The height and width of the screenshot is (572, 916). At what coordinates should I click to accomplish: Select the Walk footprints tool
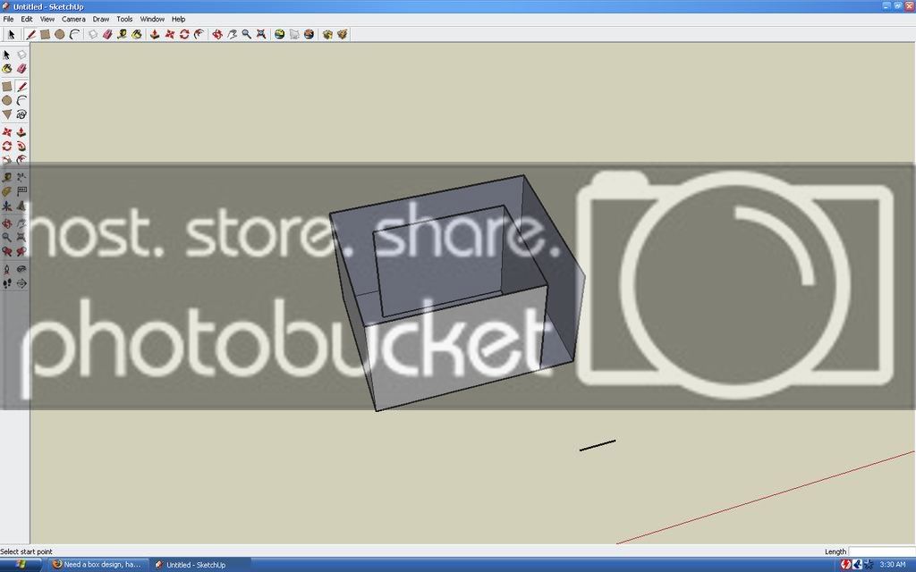pyautogui.click(x=7, y=283)
